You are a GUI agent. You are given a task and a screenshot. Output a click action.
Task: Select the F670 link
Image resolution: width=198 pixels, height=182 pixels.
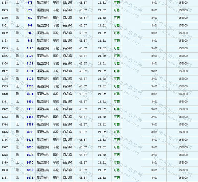point(30,163)
